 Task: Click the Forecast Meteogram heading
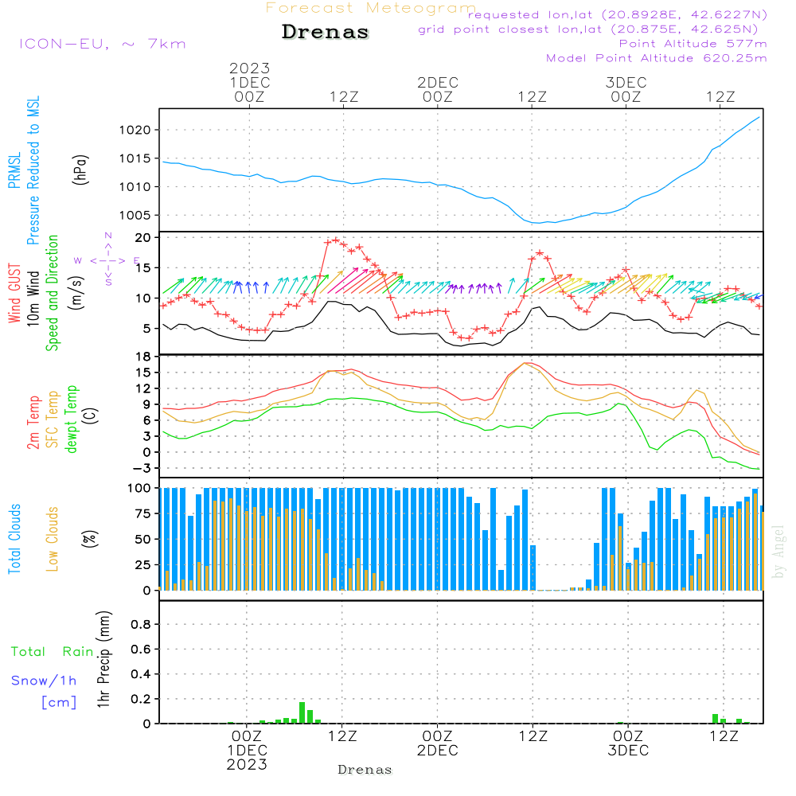[x=371, y=8]
